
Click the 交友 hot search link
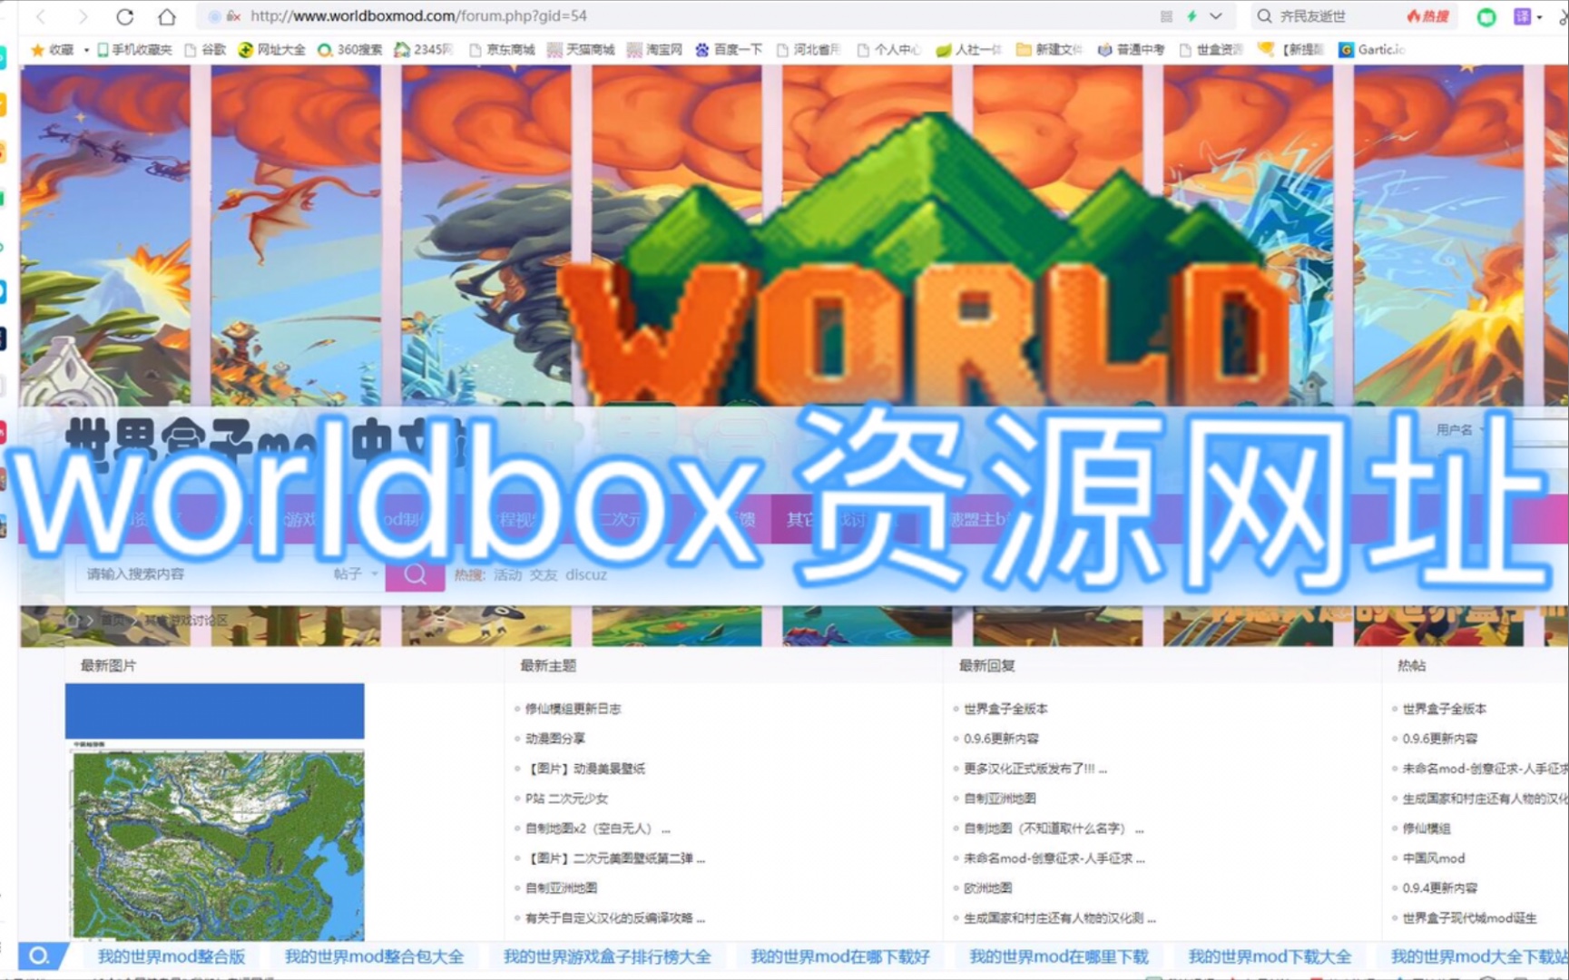[544, 575]
